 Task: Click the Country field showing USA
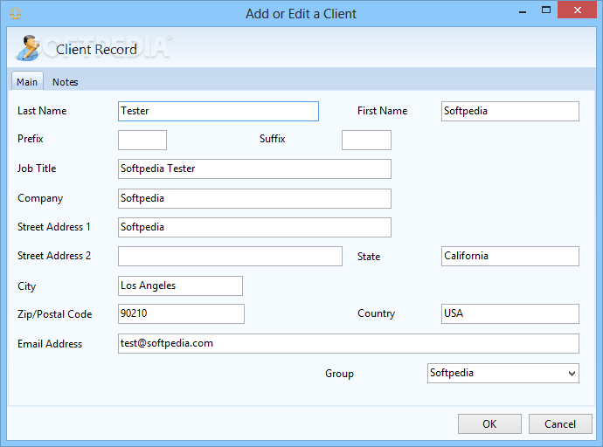click(x=510, y=313)
